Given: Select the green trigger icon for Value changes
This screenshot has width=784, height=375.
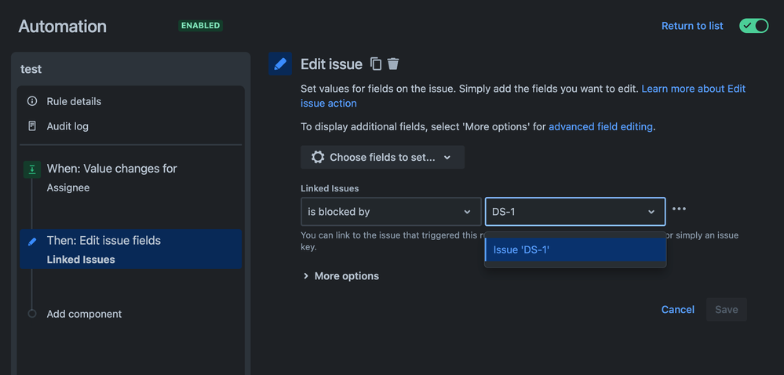Looking at the screenshot, I should [32, 170].
